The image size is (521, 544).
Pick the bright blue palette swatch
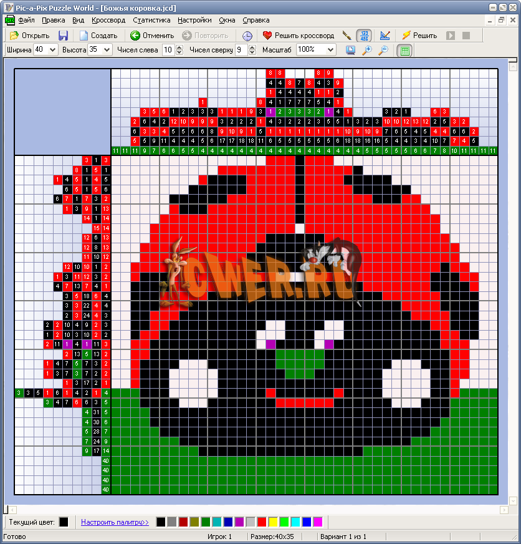pos(307,522)
